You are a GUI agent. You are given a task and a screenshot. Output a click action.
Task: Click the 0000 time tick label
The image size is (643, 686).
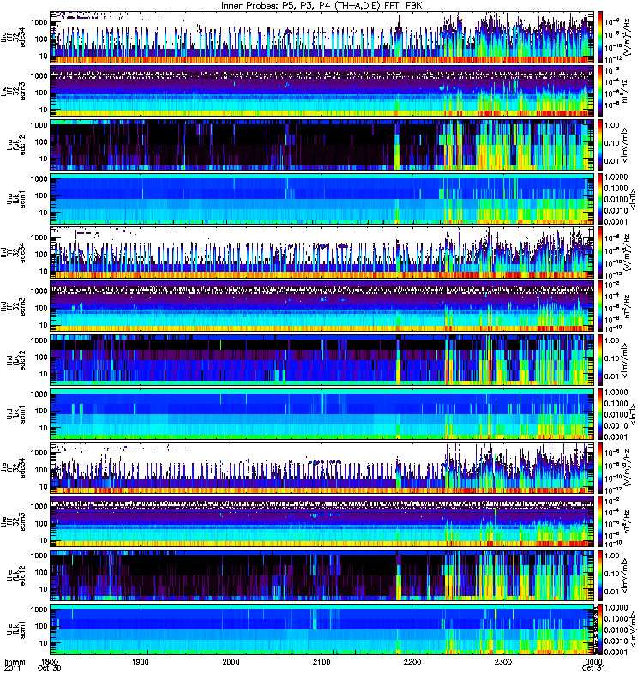click(593, 661)
